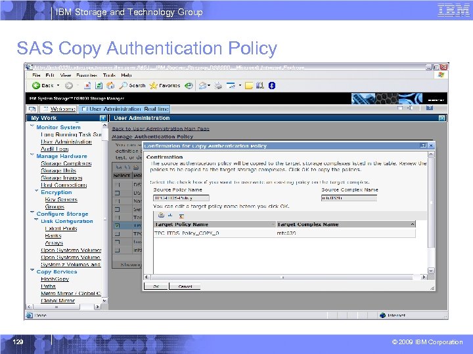Click the Print icon in browser toolbar

(x=218, y=86)
